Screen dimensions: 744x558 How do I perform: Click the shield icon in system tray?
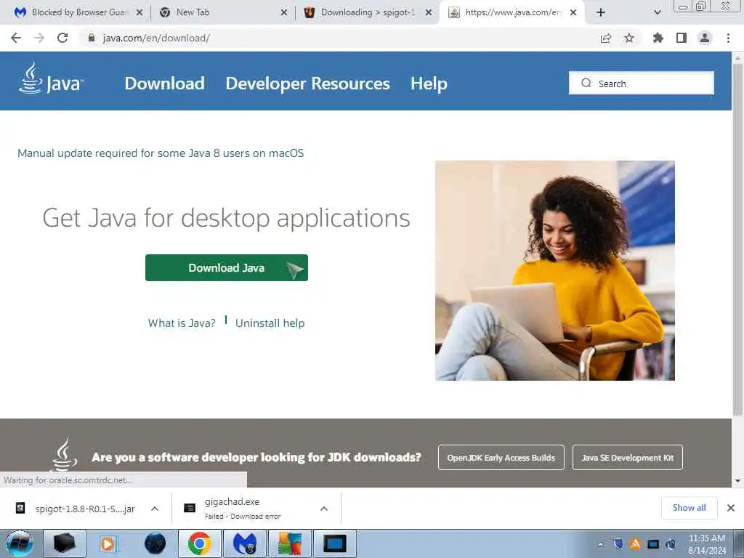(x=618, y=544)
